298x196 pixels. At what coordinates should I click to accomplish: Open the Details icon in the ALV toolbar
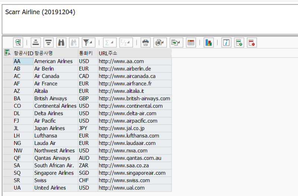[x=18, y=42]
